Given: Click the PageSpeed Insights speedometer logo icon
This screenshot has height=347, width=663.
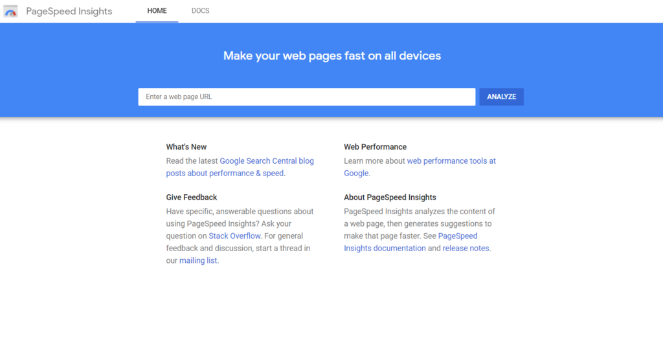Looking at the screenshot, I should 10,12.
